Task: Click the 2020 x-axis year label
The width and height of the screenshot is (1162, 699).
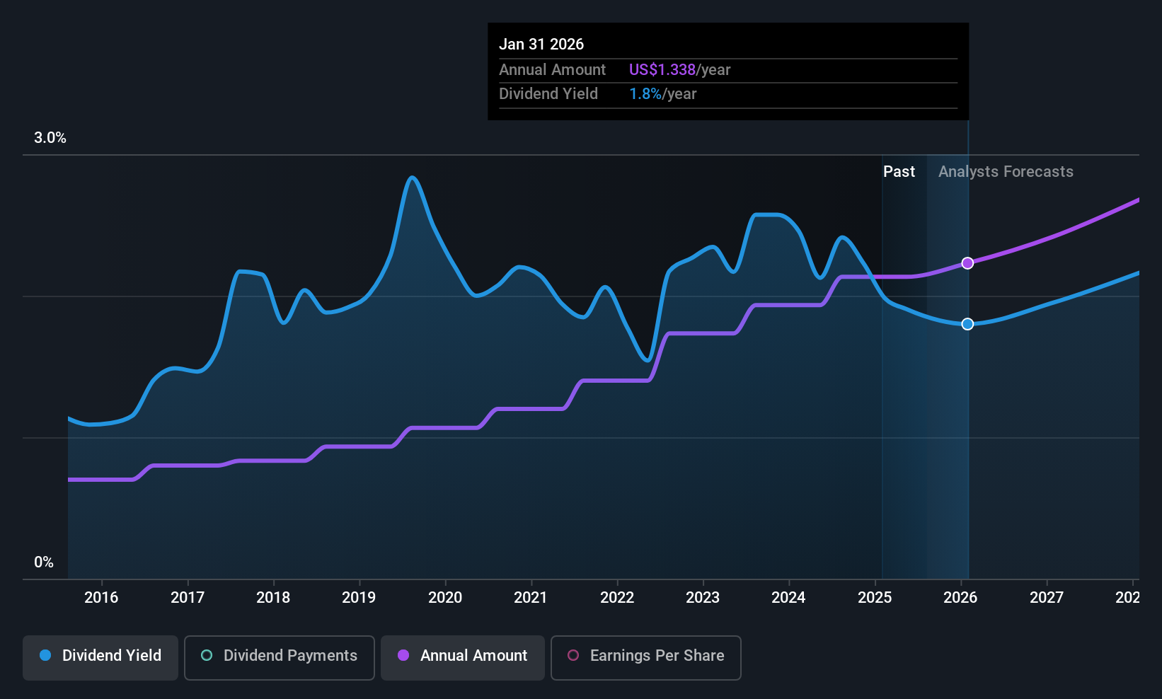Action: [445, 597]
